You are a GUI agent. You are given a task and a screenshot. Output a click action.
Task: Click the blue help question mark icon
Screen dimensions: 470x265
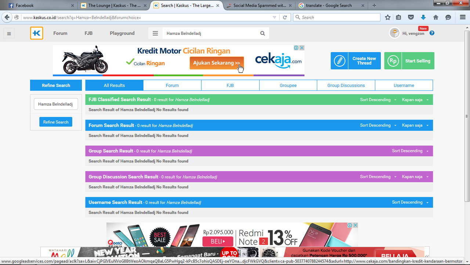[432, 33]
